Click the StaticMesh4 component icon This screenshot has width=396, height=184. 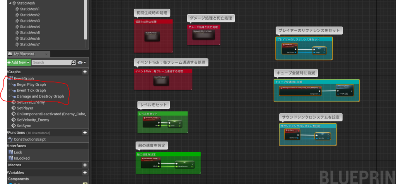[x=17, y=27]
